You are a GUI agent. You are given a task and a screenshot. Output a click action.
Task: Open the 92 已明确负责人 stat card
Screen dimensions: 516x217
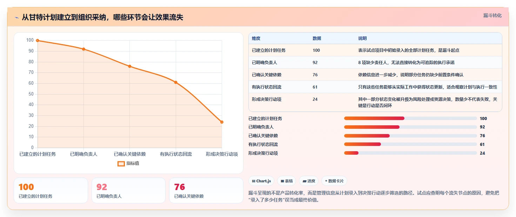pyautogui.click(x=128, y=190)
